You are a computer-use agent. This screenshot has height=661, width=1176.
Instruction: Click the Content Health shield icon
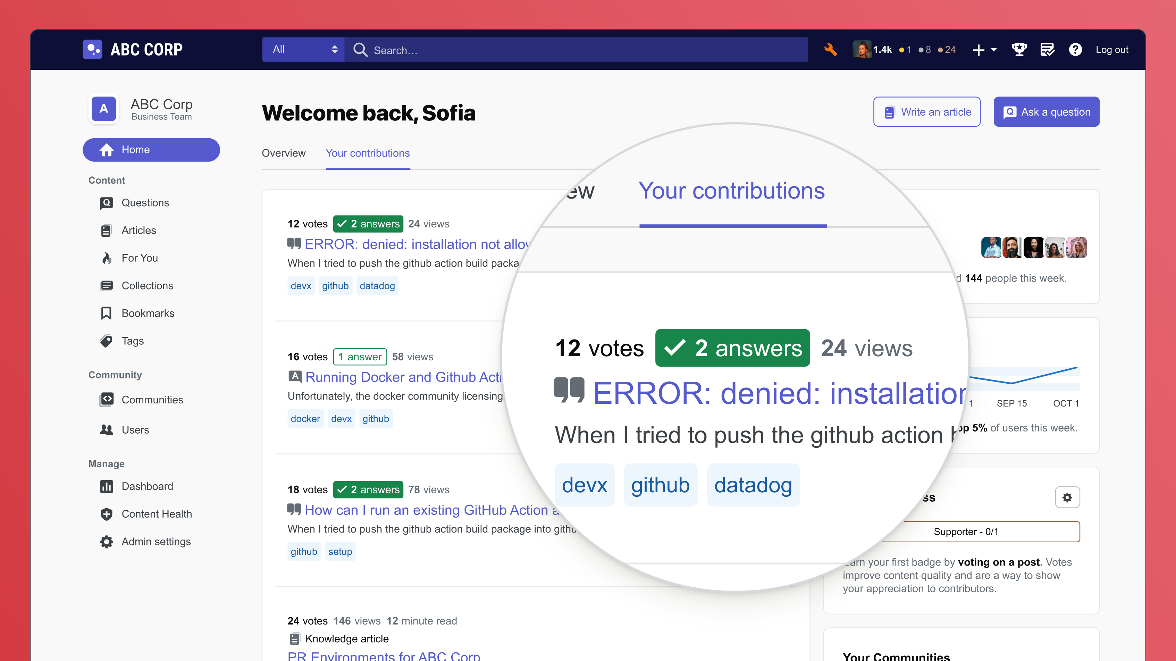coord(106,514)
